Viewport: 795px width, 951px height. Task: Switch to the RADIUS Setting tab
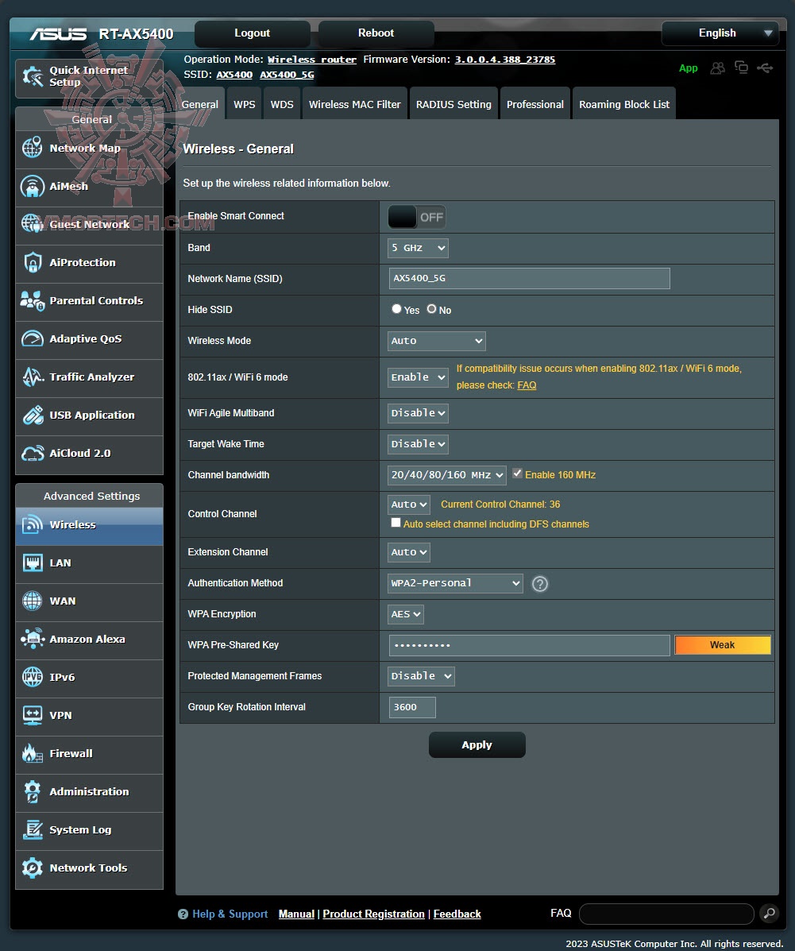point(453,104)
